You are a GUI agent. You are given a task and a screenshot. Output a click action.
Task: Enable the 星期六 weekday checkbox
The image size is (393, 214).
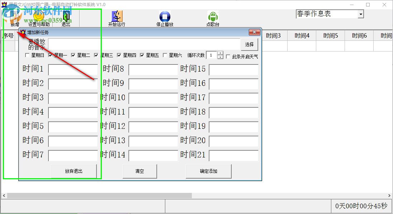(165, 55)
